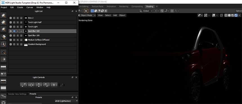Click the horizontal width light control button

tap(31, 85)
